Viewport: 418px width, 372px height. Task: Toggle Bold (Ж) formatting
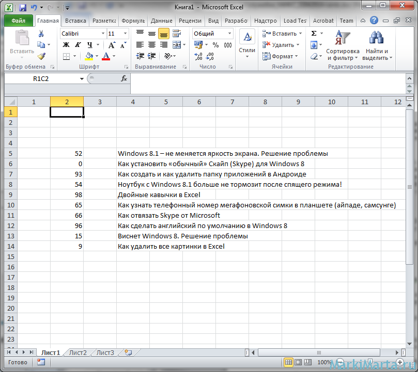pyautogui.click(x=66, y=45)
